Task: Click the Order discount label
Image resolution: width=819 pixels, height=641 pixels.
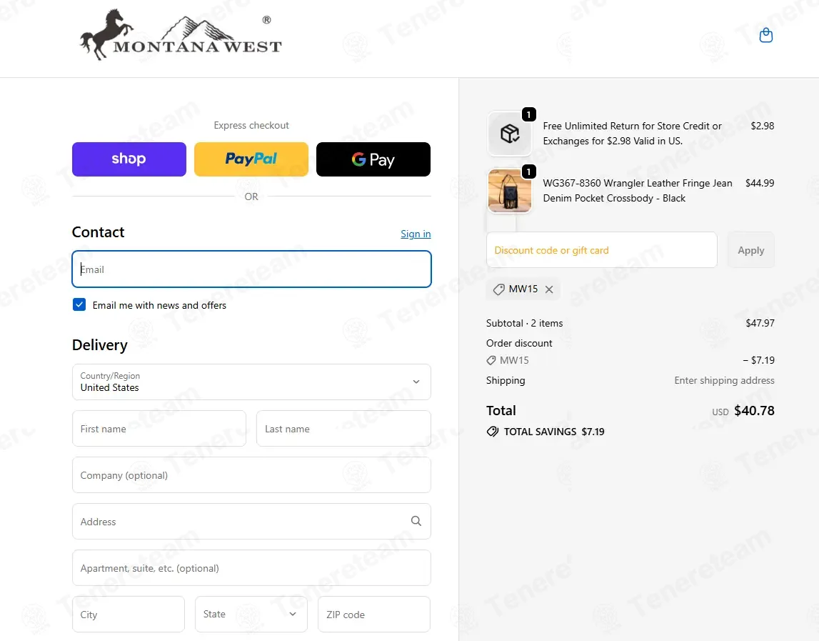Action: pos(519,343)
